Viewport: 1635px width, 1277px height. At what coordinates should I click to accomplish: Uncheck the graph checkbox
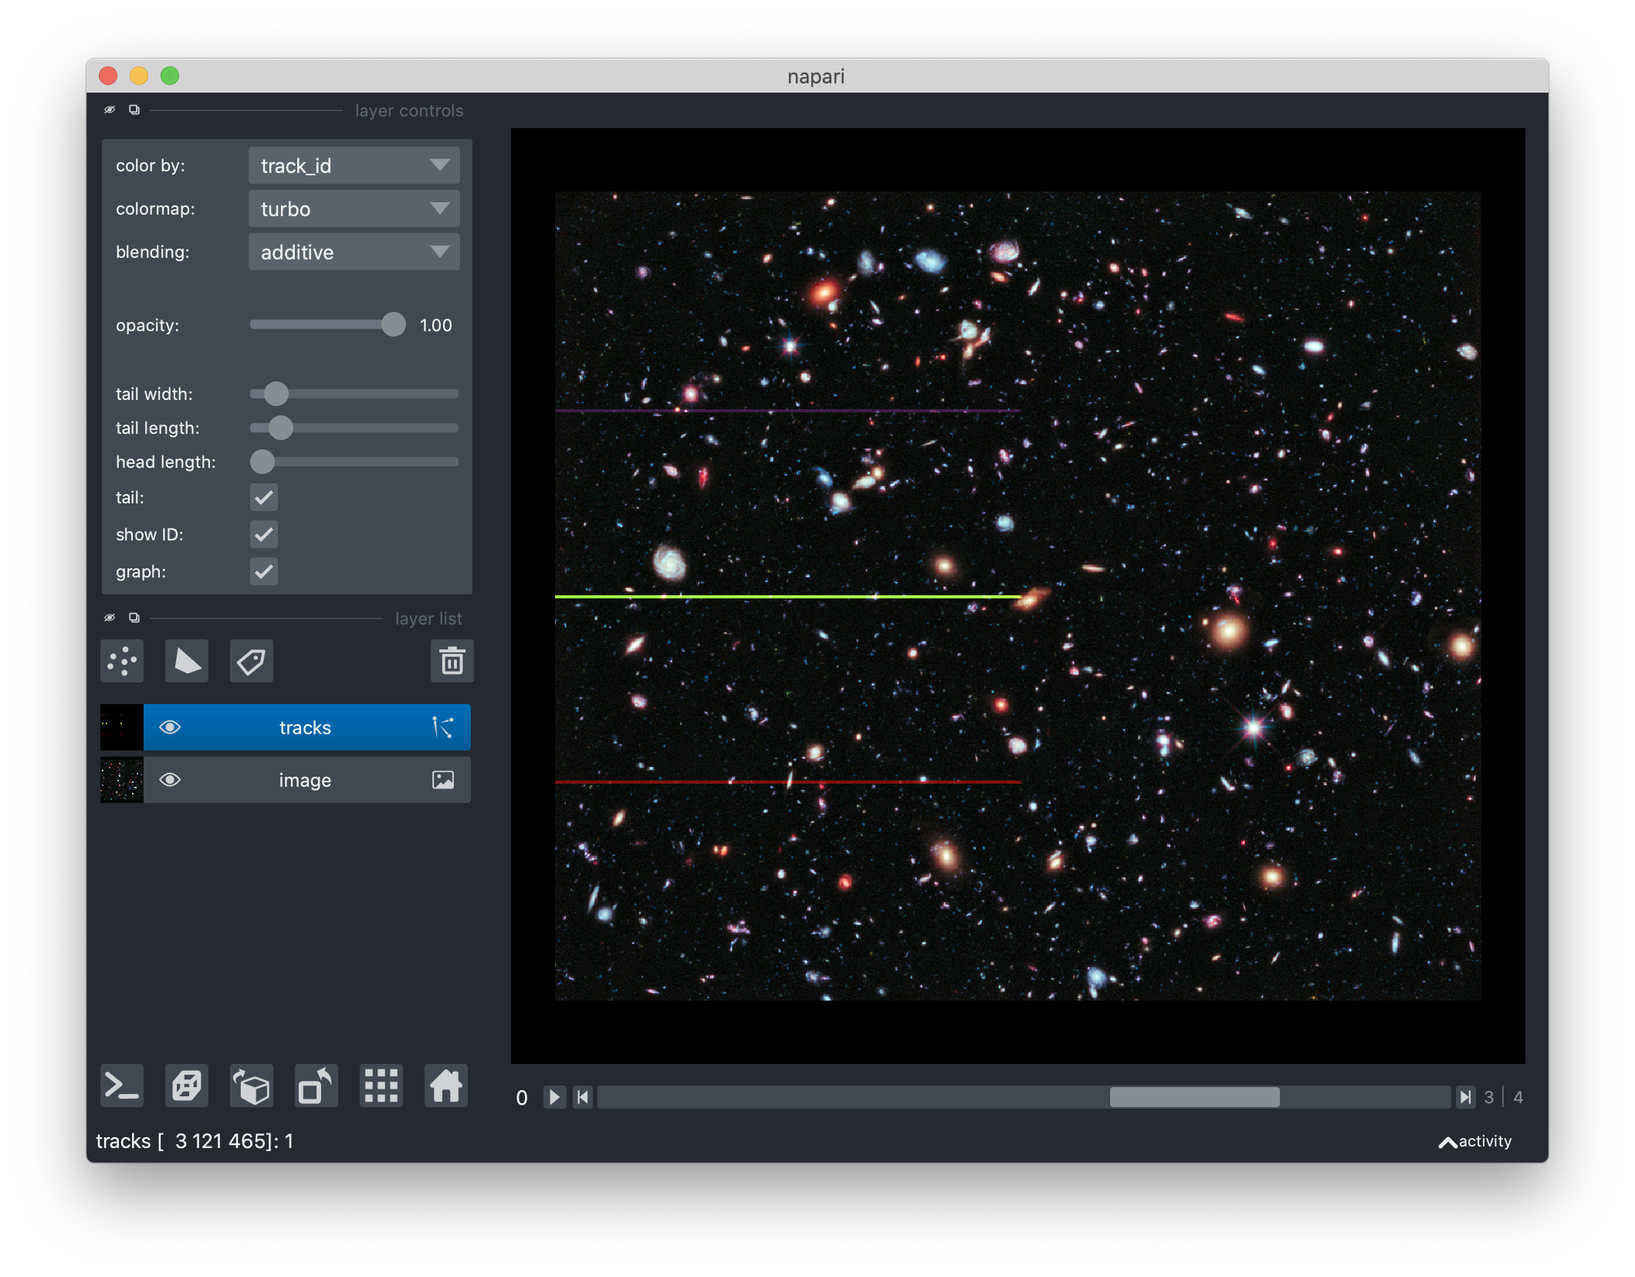pos(264,571)
